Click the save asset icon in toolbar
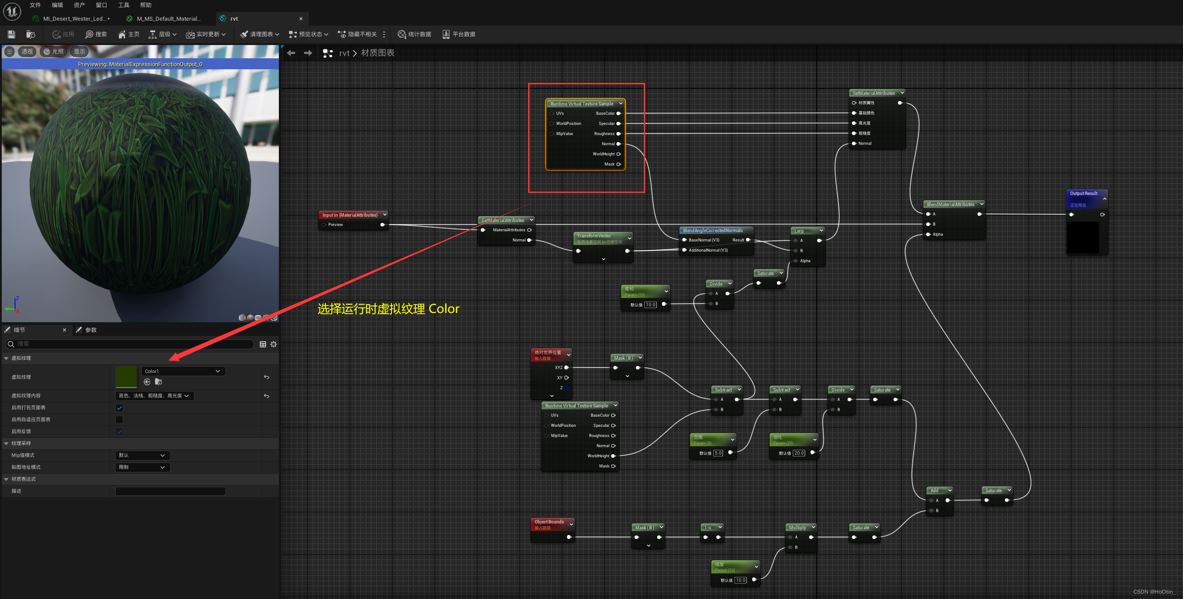Screen dimensions: 1183x599 11,34
